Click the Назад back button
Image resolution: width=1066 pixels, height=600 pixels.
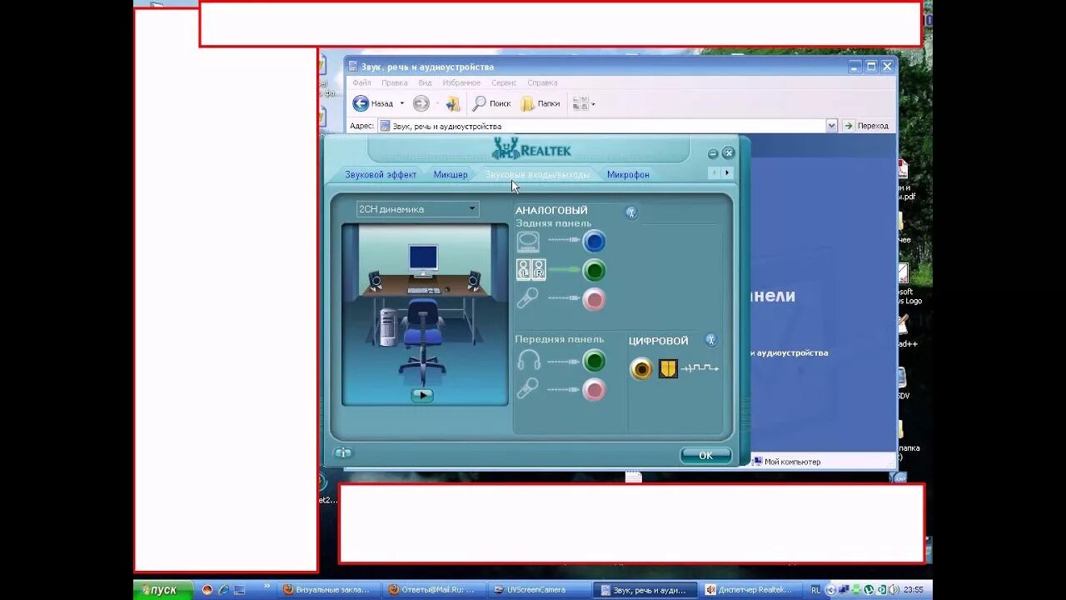(x=373, y=103)
